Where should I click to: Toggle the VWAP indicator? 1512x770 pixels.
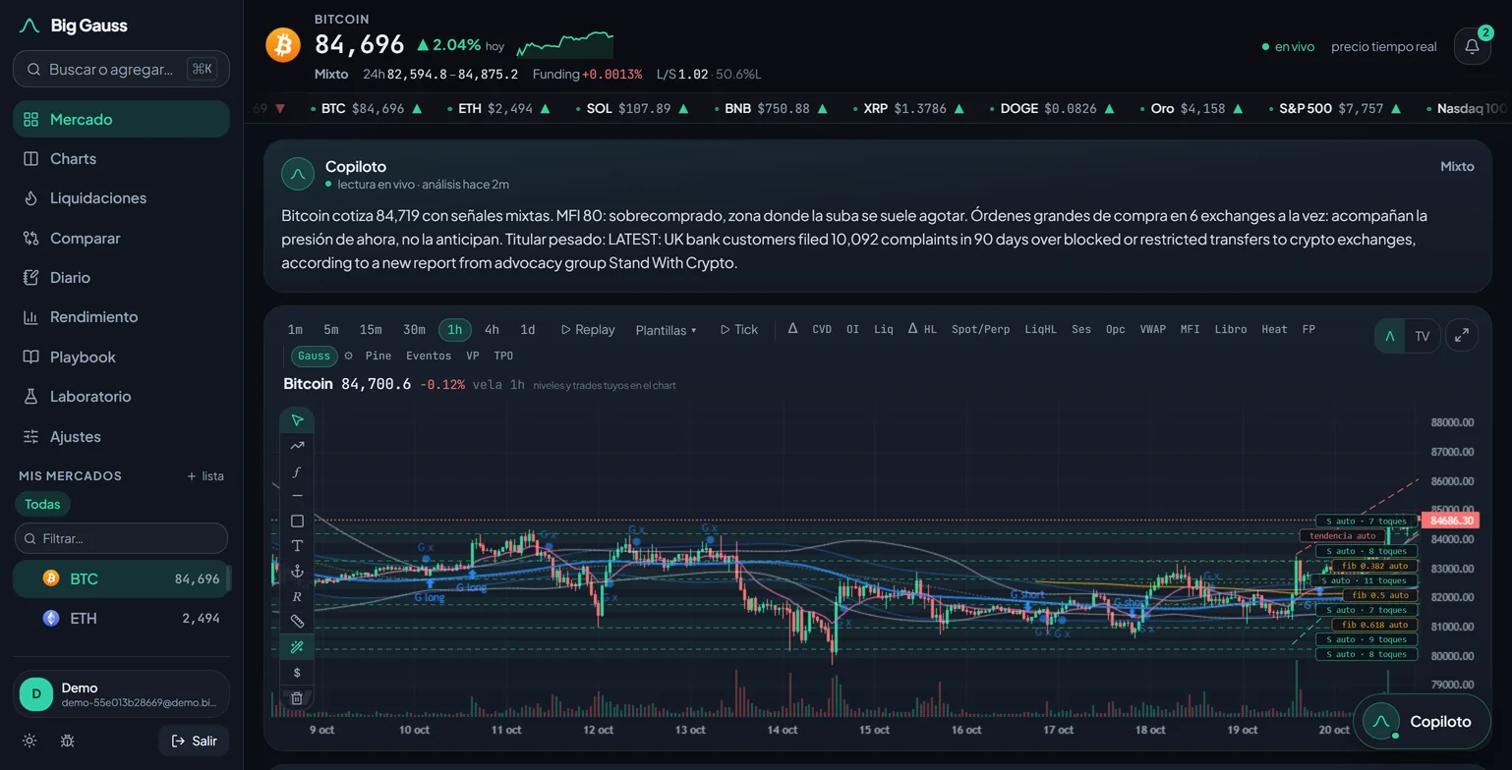[1152, 329]
